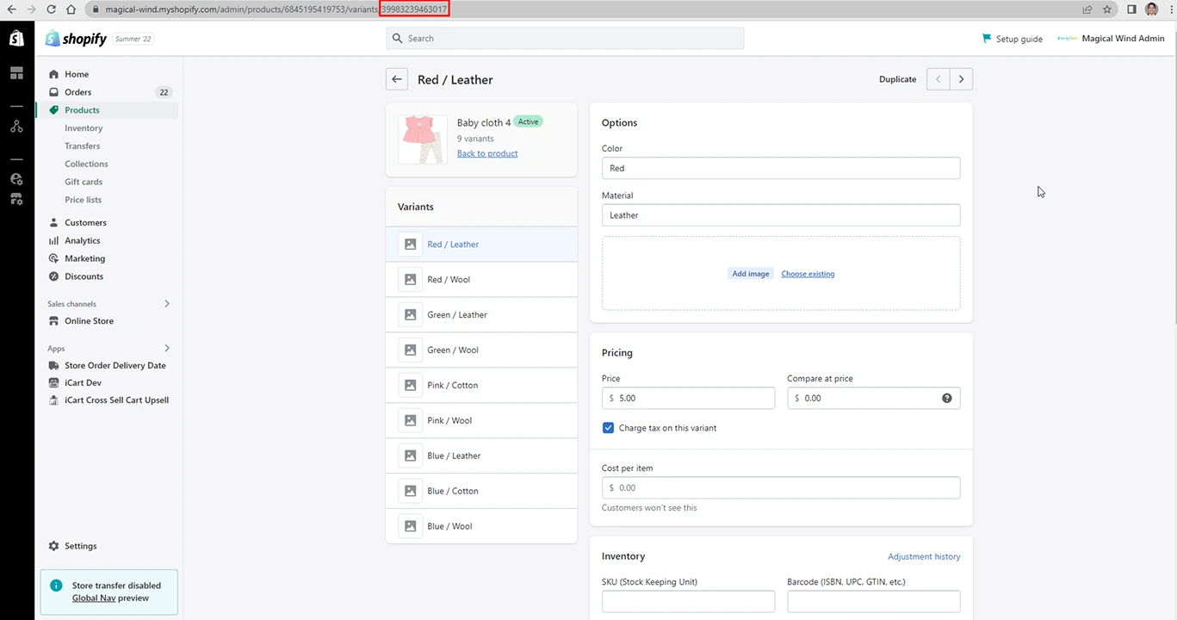
Task: Click the Analytics bar chart icon
Action: click(x=54, y=240)
